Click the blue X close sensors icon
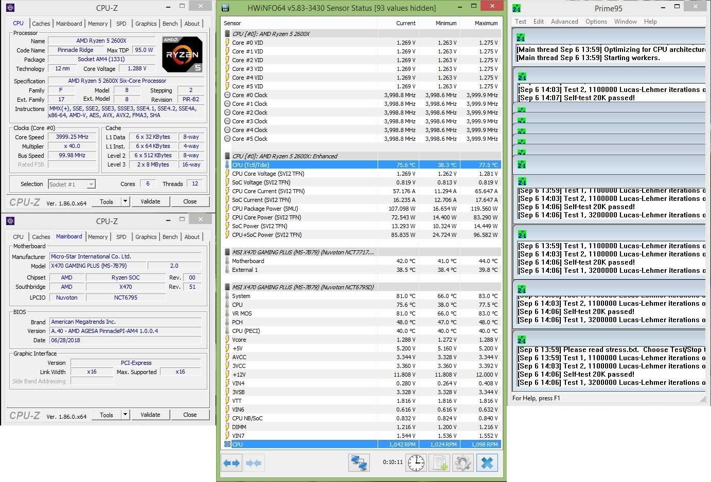Screen dimensions: 711x482 pyautogui.click(x=487, y=463)
